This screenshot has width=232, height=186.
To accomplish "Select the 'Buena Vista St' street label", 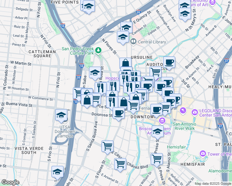I will tap(19, 104).
